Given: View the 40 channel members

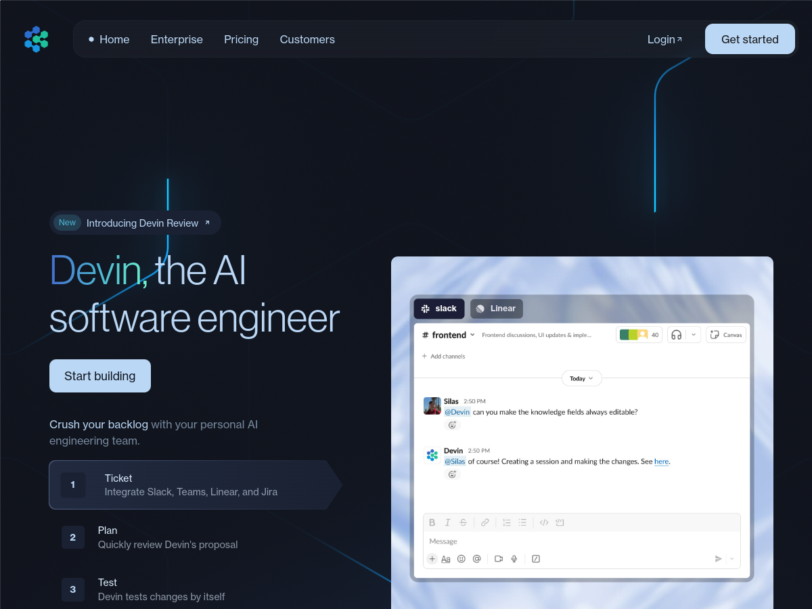Looking at the screenshot, I should (x=639, y=335).
